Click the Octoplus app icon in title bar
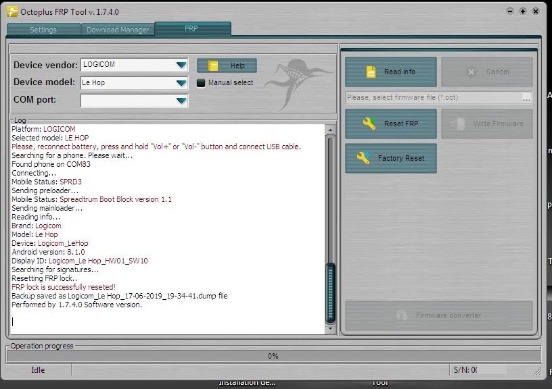The height and width of the screenshot is (389, 552). pos(11,11)
